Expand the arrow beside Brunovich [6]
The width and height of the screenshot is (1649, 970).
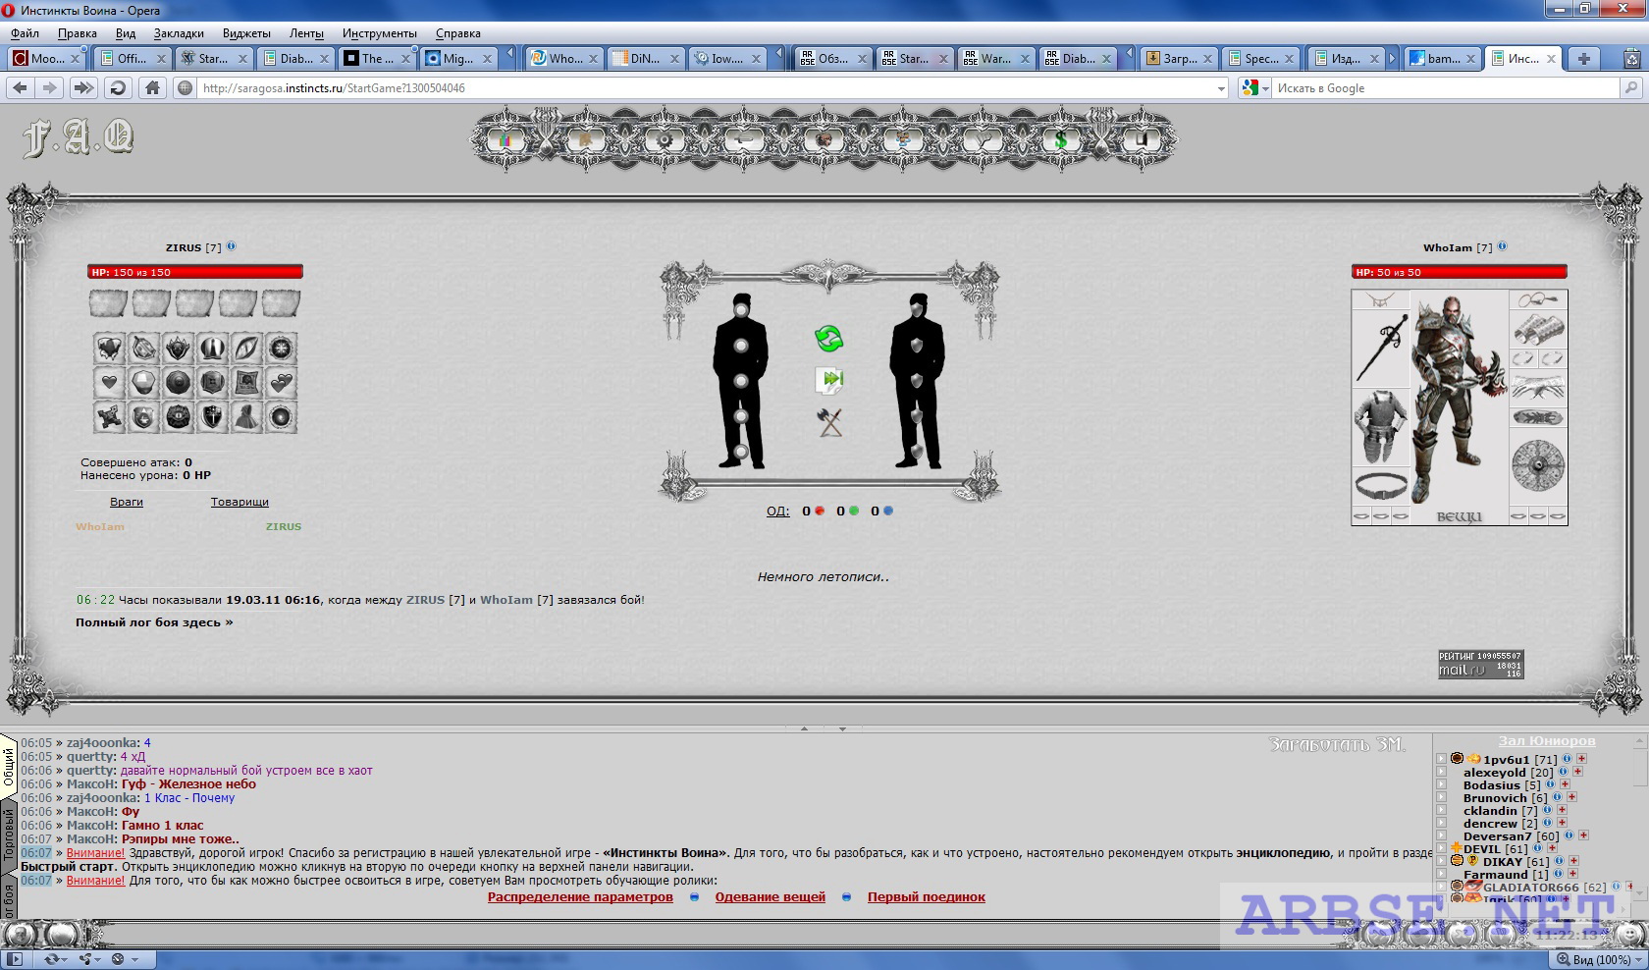coord(1441,797)
